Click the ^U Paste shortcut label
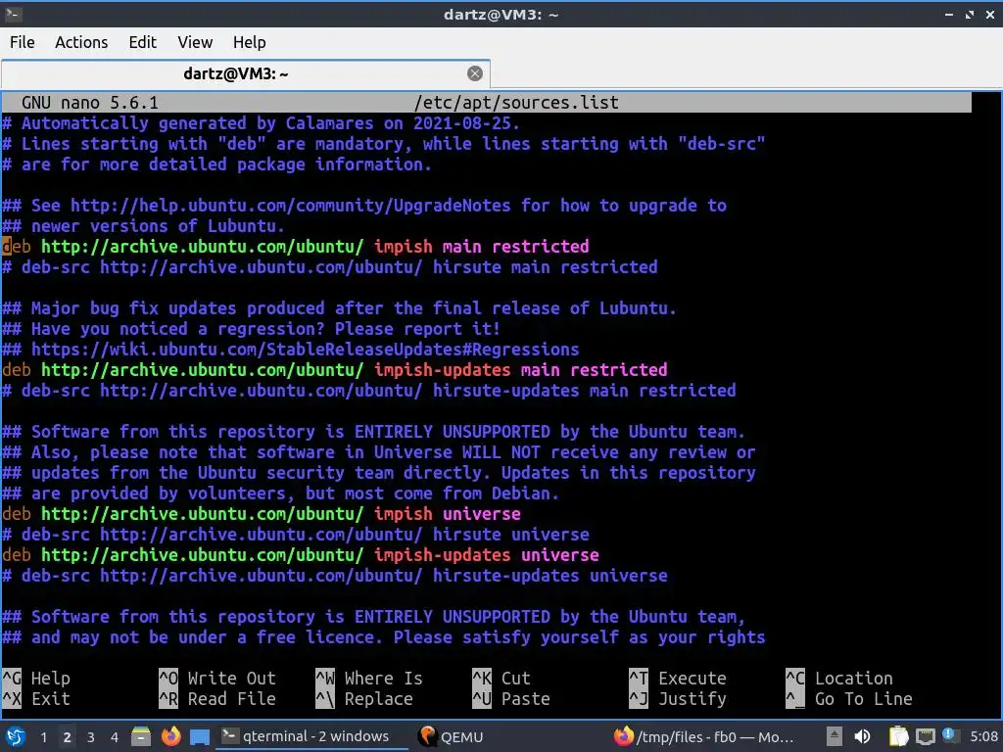1003x752 pixels. [511, 699]
